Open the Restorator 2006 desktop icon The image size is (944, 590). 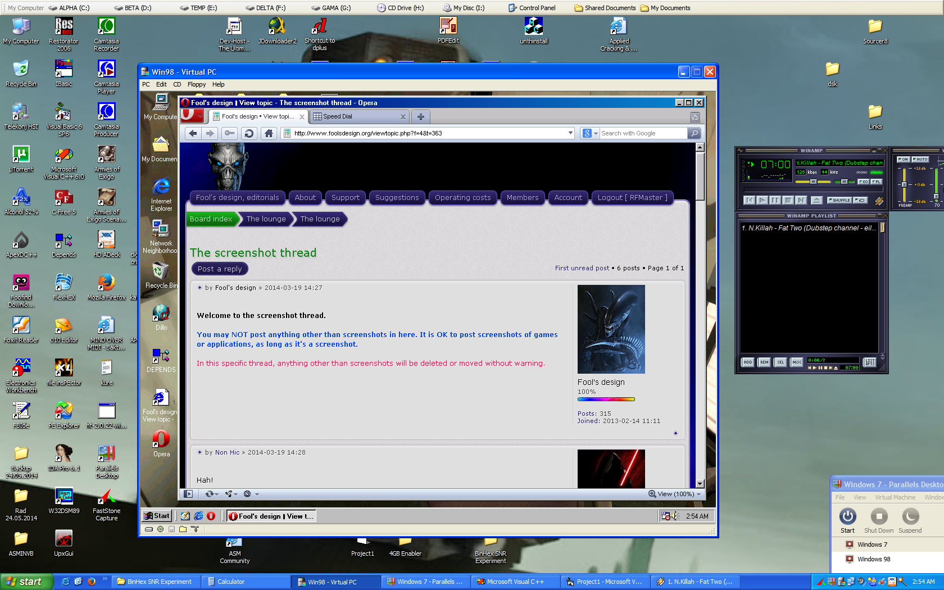(x=63, y=34)
